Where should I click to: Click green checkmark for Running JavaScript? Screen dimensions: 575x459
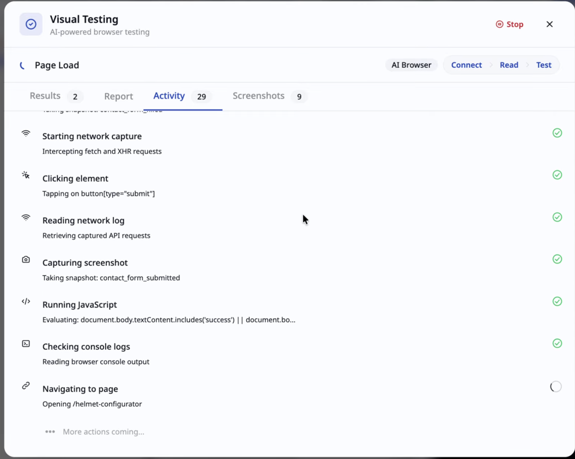(x=557, y=302)
